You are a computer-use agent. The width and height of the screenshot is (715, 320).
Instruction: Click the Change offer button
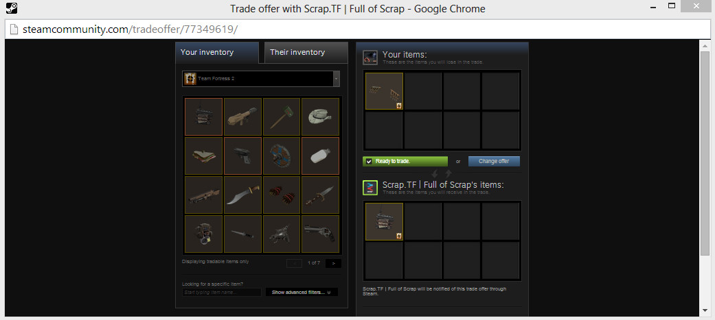pyautogui.click(x=494, y=161)
